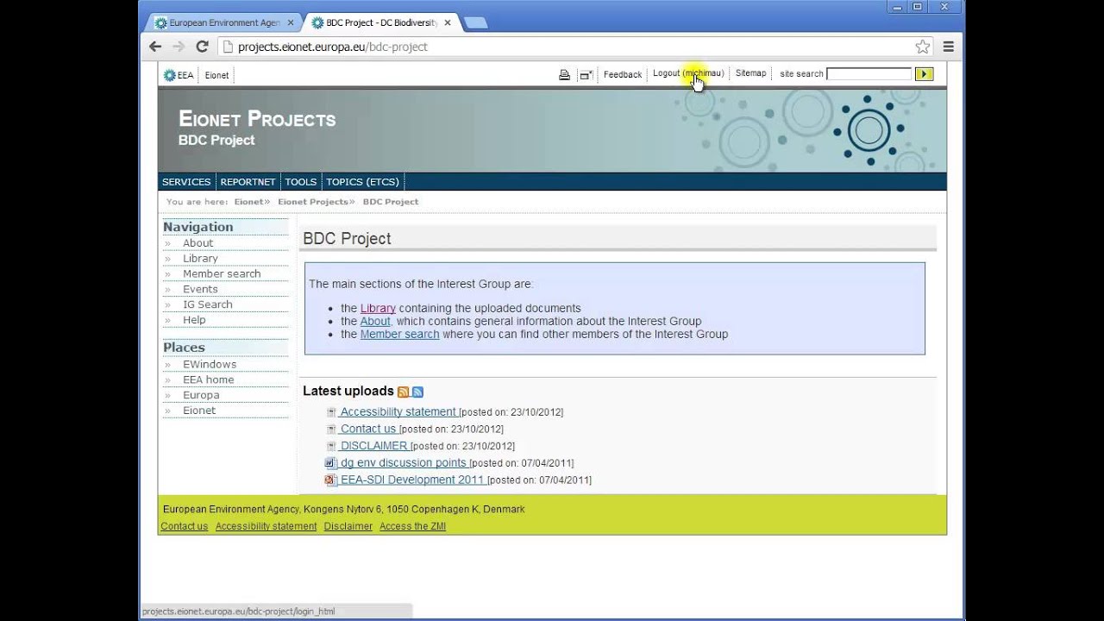The height and width of the screenshot is (621, 1104).
Task: Bookmark this page with the star icon
Action: tap(923, 47)
